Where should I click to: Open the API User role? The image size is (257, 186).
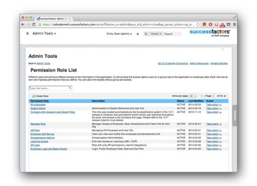pos(35,145)
